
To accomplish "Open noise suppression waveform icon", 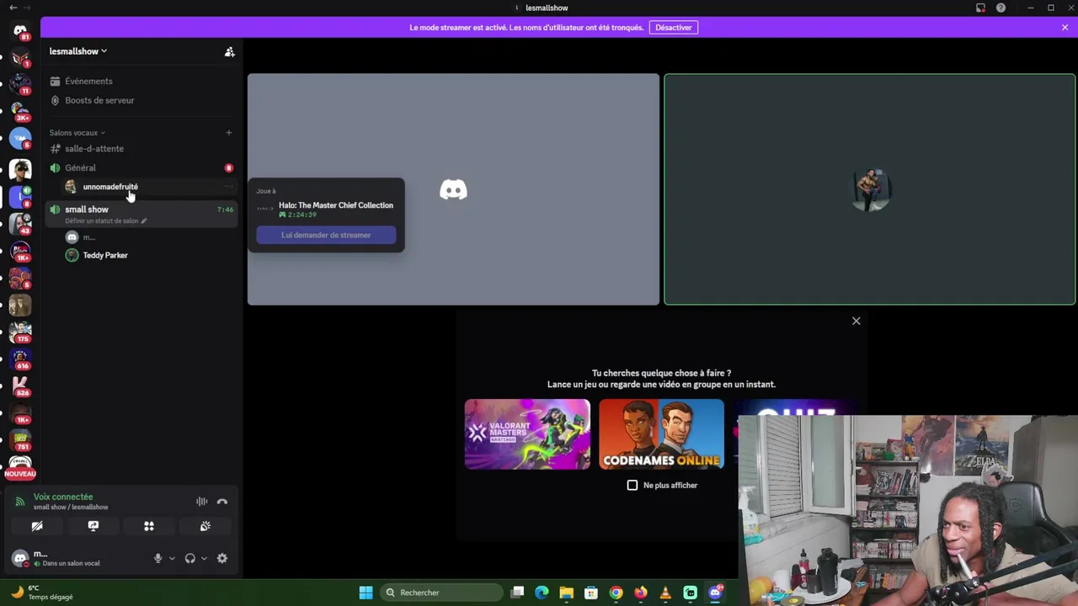I will coord(202,502).
